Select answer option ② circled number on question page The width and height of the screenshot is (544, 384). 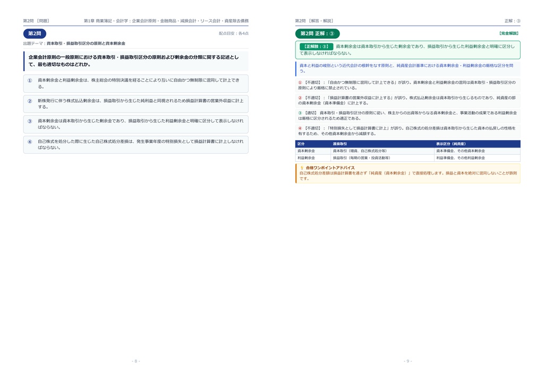pos(30,101)
